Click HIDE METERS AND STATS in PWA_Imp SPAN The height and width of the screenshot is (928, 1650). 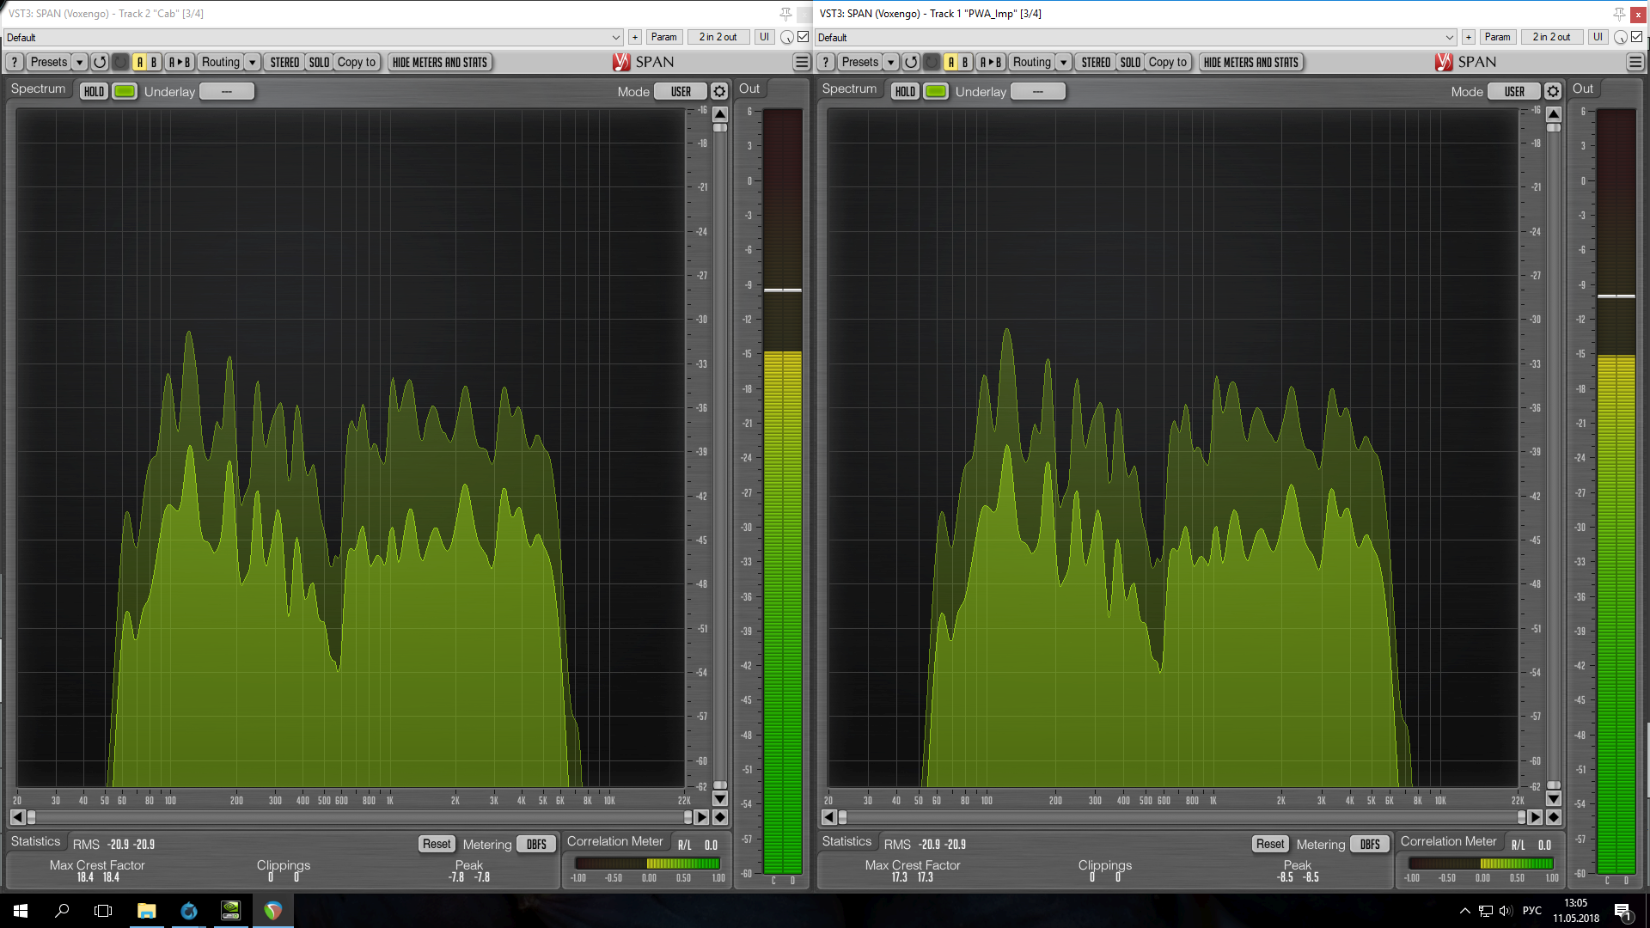1250,62
